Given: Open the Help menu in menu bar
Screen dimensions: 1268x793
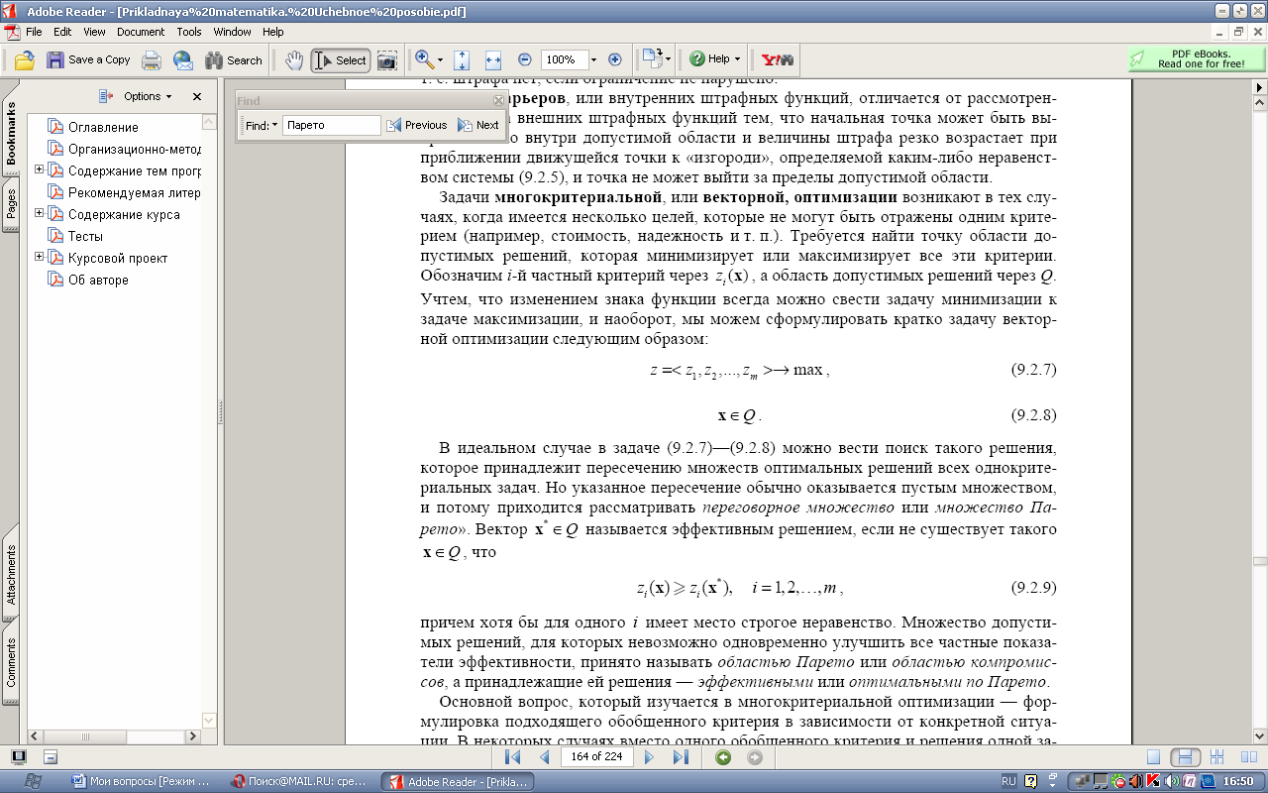Looking at the screenshot, I should pos(272,32).
